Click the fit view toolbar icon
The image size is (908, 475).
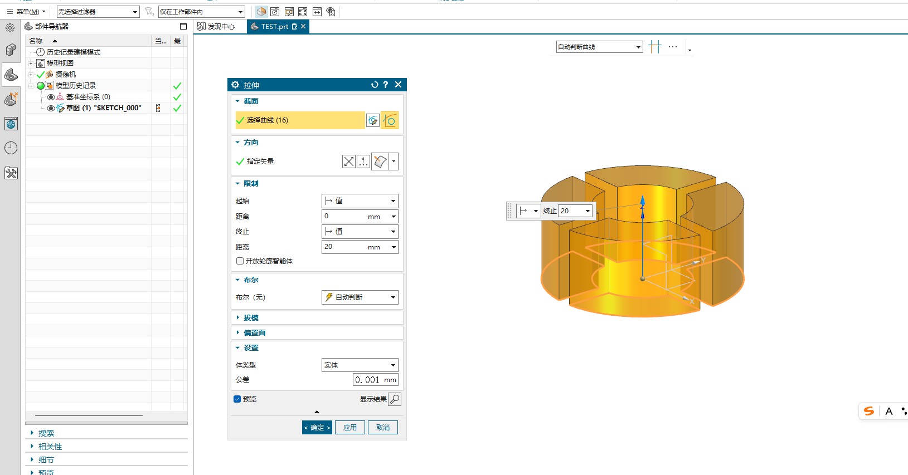coord(303,11)
